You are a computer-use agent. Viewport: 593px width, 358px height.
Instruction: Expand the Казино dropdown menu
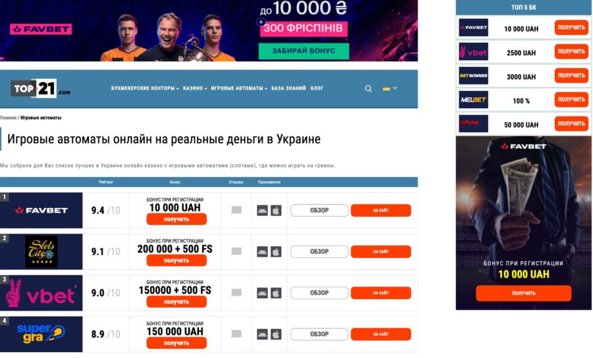point(195,88)
